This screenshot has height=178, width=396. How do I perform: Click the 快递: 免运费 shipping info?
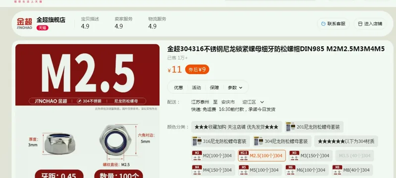[x=203, y=109]
